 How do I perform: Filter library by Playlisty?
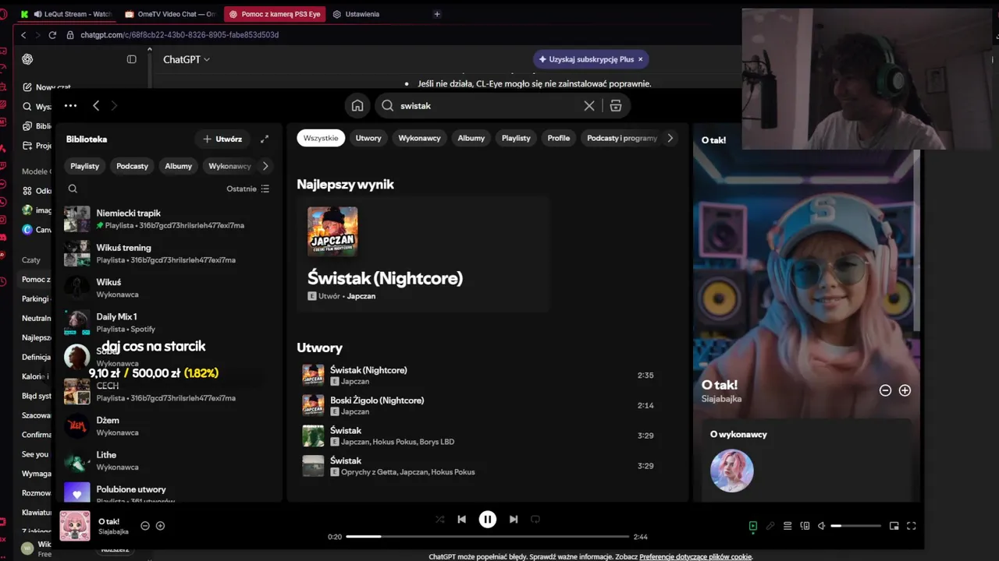pos(85,166)
